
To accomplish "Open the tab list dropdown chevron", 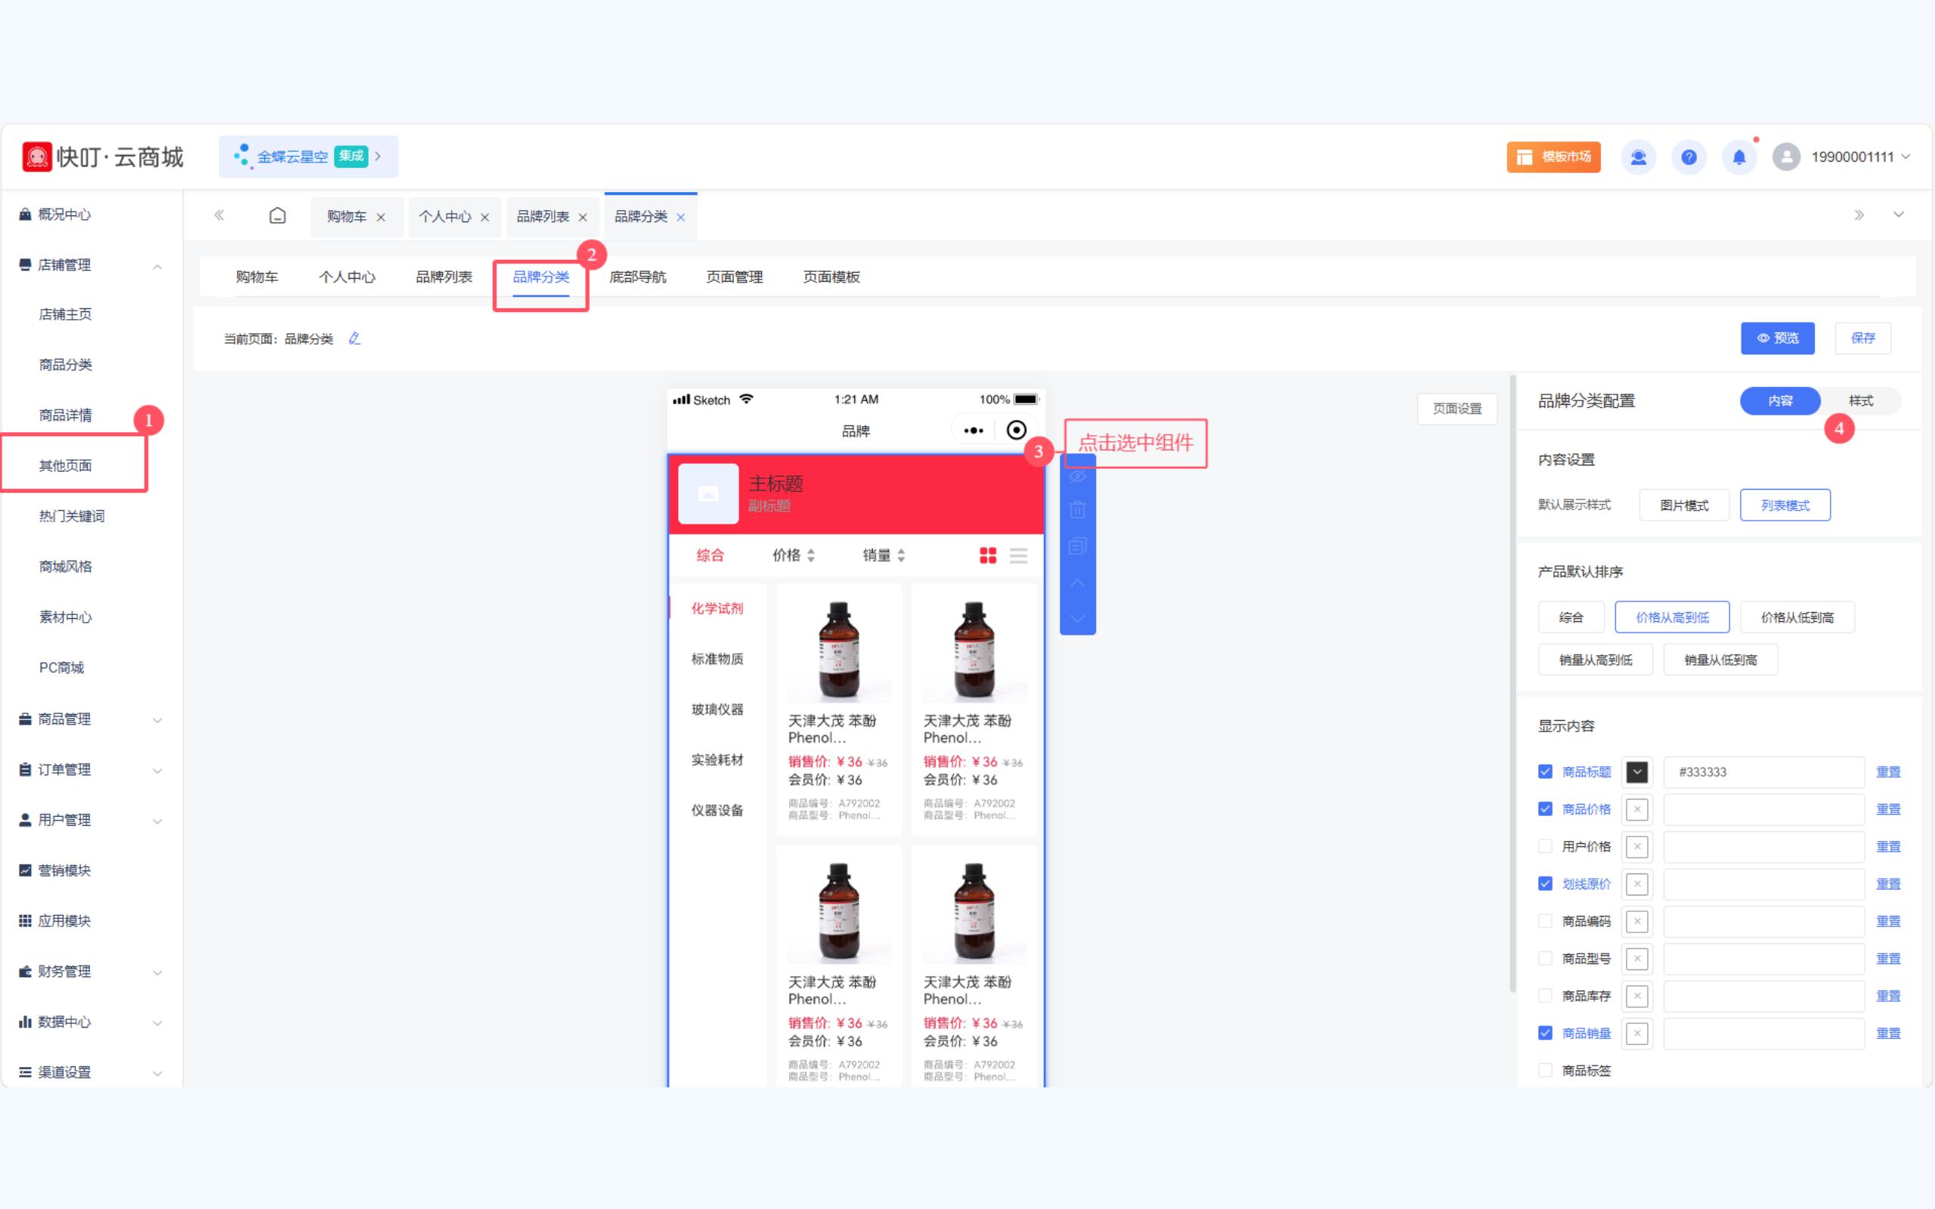I will pos(1898,215).
